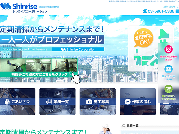Click the 困ったらまずはこちらへ text
The height and width of the screenshot is (134, 179).
[x=168, y=78]
